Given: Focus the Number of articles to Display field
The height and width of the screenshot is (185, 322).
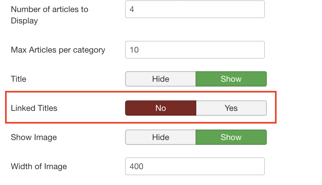Looking at the screenshot, I should (195, 9).
